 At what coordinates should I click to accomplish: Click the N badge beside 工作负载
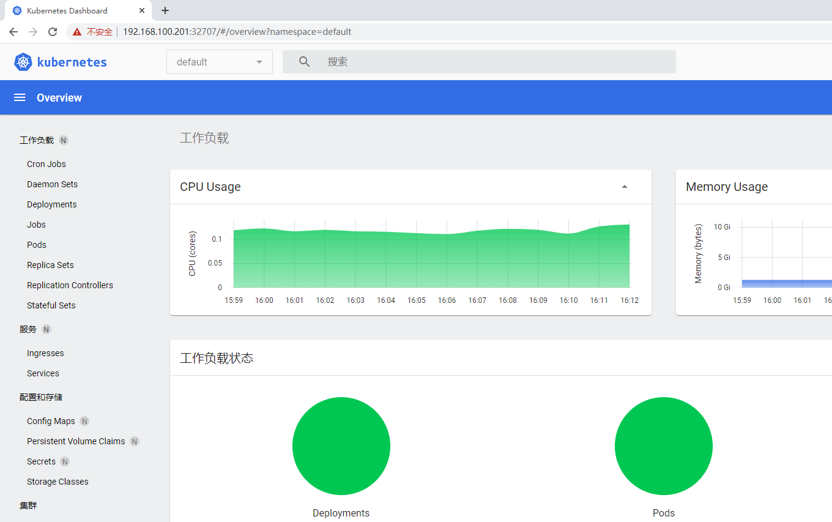(64, 140)
